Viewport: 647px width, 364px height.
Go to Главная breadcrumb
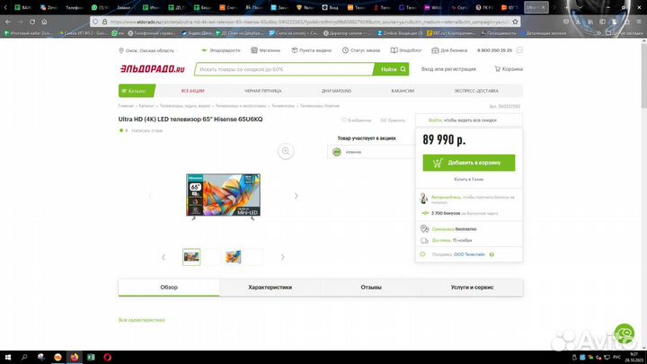[126, 106]
